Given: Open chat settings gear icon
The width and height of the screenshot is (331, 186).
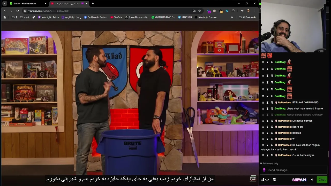Looking at the screenshot, I should tap(312, 180).
